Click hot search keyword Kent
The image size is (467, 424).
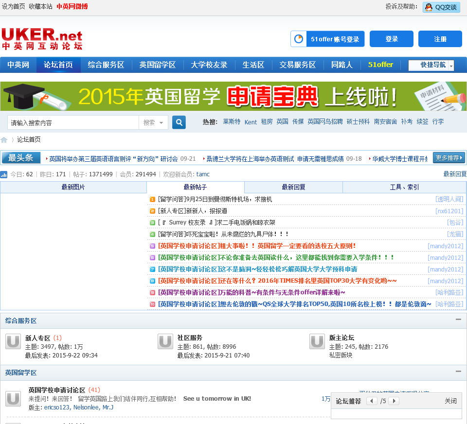[251, 122]
